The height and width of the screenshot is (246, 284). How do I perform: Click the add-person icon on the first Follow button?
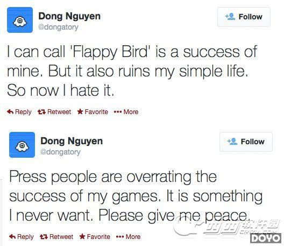pyautogui.click(x=230, y=17)
